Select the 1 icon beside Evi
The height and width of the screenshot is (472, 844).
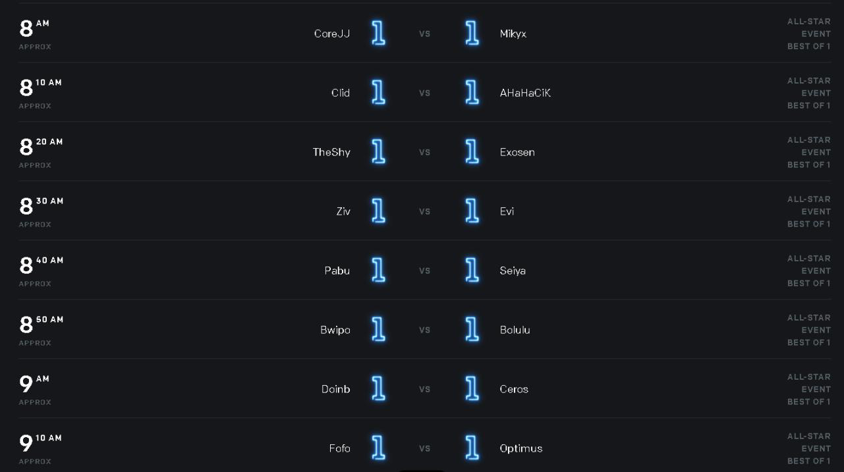[x=472, y=211]
